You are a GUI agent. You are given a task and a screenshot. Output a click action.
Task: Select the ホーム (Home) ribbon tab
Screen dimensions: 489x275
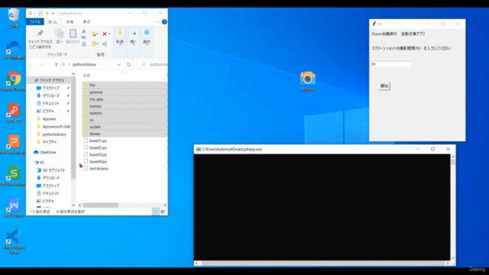(53, 22)
